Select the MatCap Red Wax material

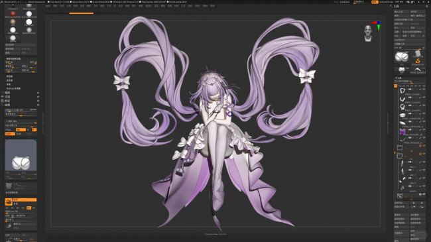tap(13, 14)
